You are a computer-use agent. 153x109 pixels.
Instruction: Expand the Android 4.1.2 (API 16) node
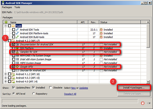[x=5, y=74]
